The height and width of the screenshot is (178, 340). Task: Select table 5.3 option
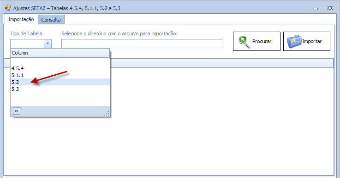click(60, 89)
